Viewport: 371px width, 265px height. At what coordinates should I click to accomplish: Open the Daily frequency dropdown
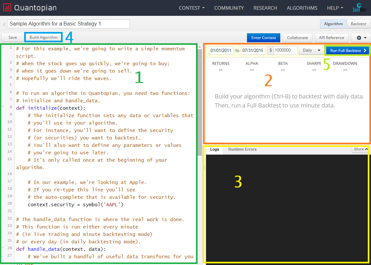click(x=311, y=50)
